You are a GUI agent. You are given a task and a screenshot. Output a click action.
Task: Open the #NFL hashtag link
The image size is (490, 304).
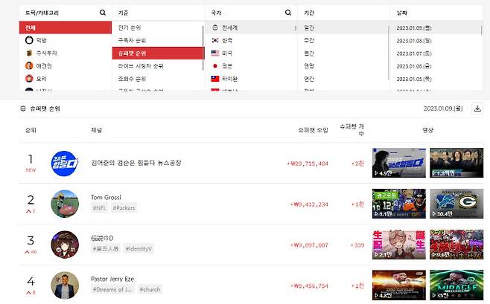99,208
